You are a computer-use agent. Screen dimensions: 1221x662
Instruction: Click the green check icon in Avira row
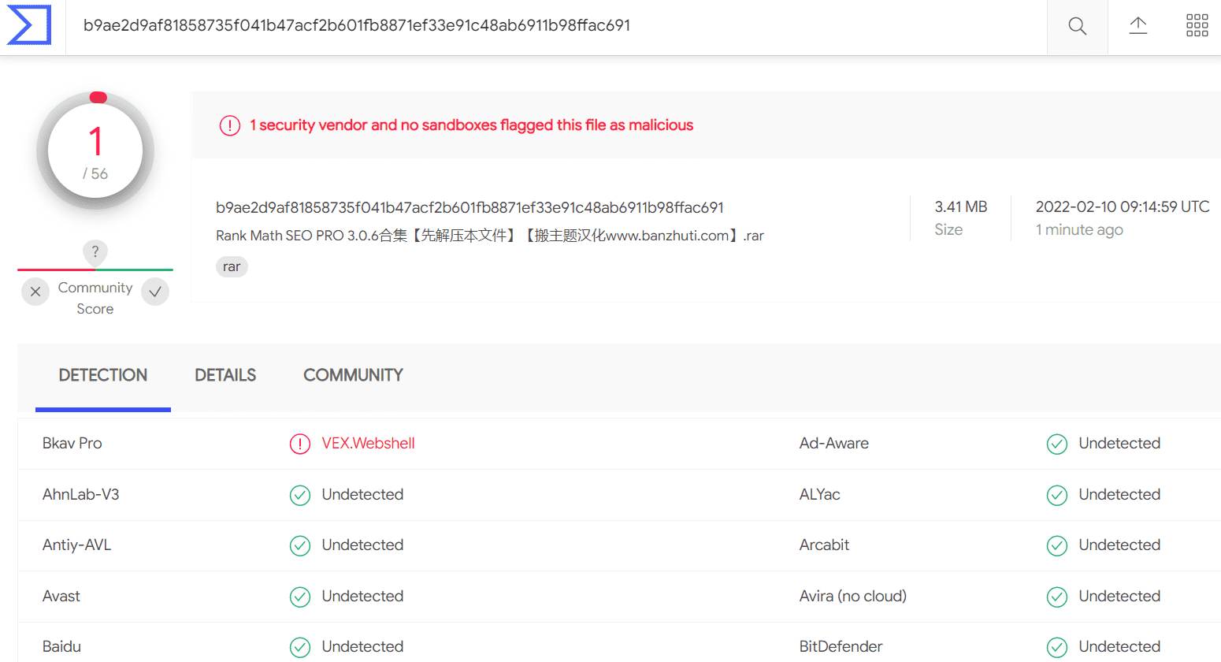(1057, 597)
